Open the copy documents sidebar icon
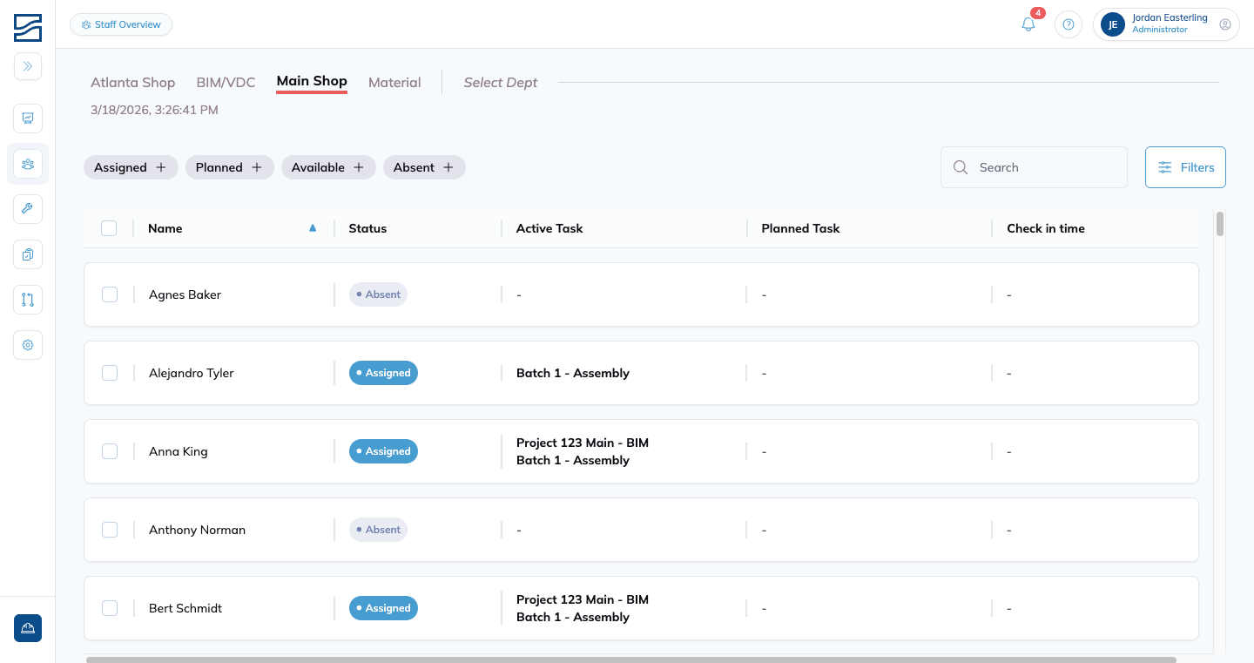Screen dimensions: 1254x663 click(28, 254)
